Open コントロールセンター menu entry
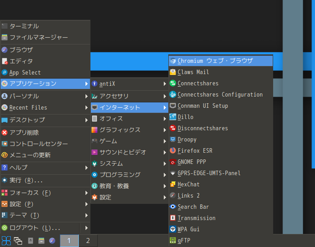The height and width of the screenshot is (247, 315). (x=45, y=144)
